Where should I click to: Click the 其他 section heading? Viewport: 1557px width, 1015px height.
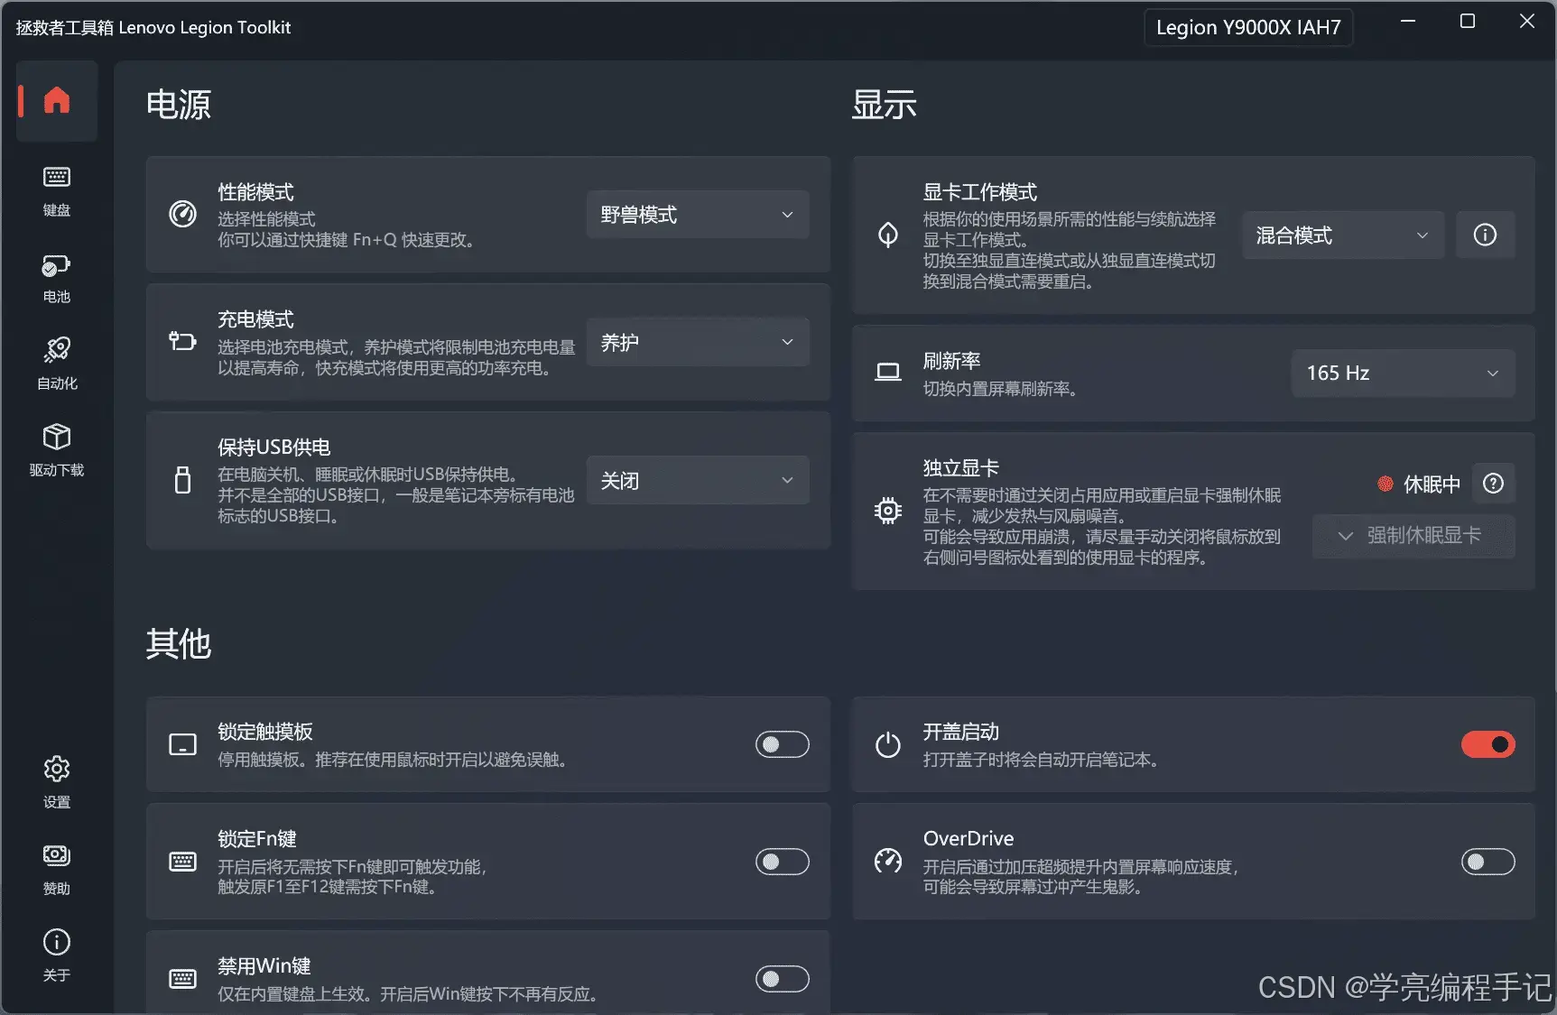tap(179, 644)
